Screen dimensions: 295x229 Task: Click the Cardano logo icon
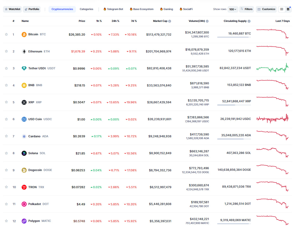coord(24,136)
